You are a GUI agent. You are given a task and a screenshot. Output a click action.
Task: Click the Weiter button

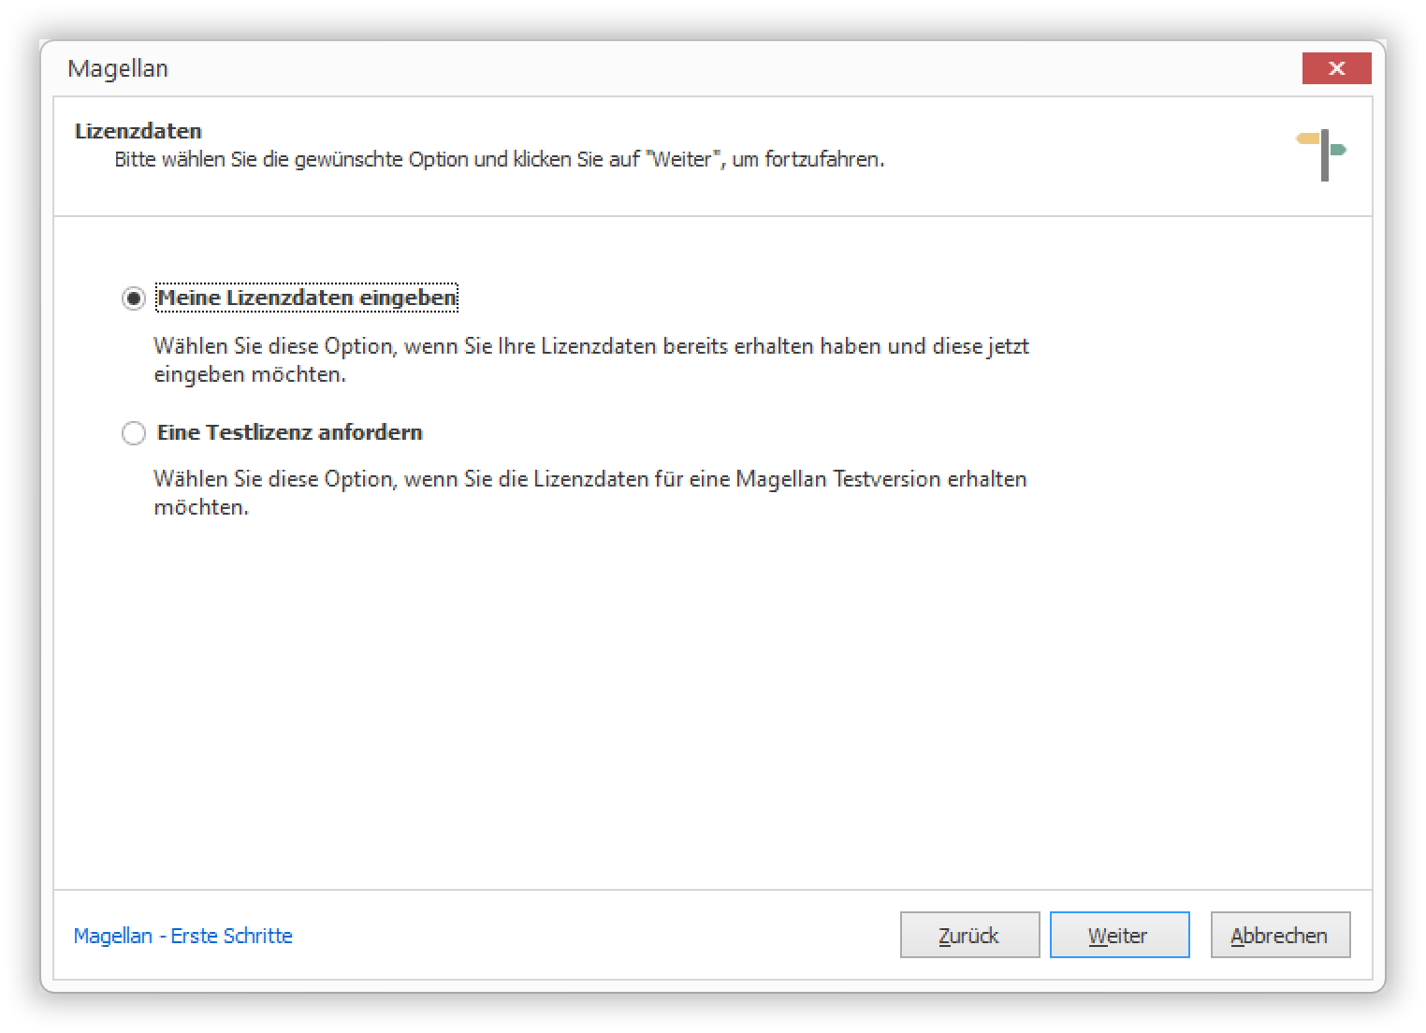coord(1119,935)
